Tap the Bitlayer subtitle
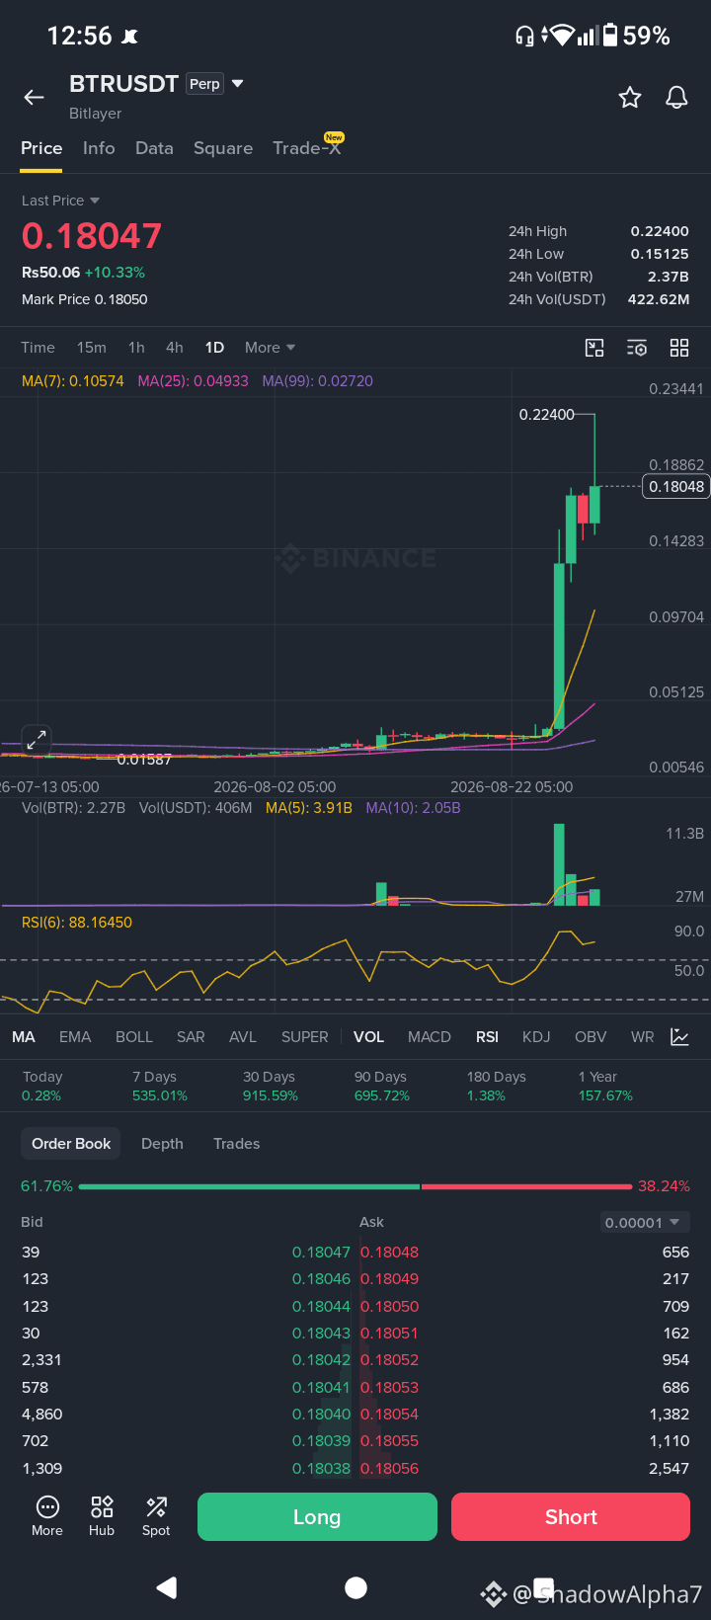 pyautogui.click(x=95, y=114)
